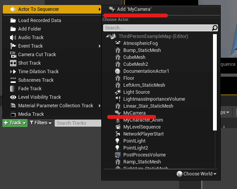Click the Light Source actor icon
This screenshot has height=189, width=237.
[118, 92]
